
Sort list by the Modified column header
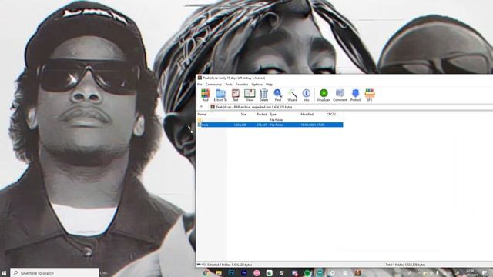click(307, 115)
